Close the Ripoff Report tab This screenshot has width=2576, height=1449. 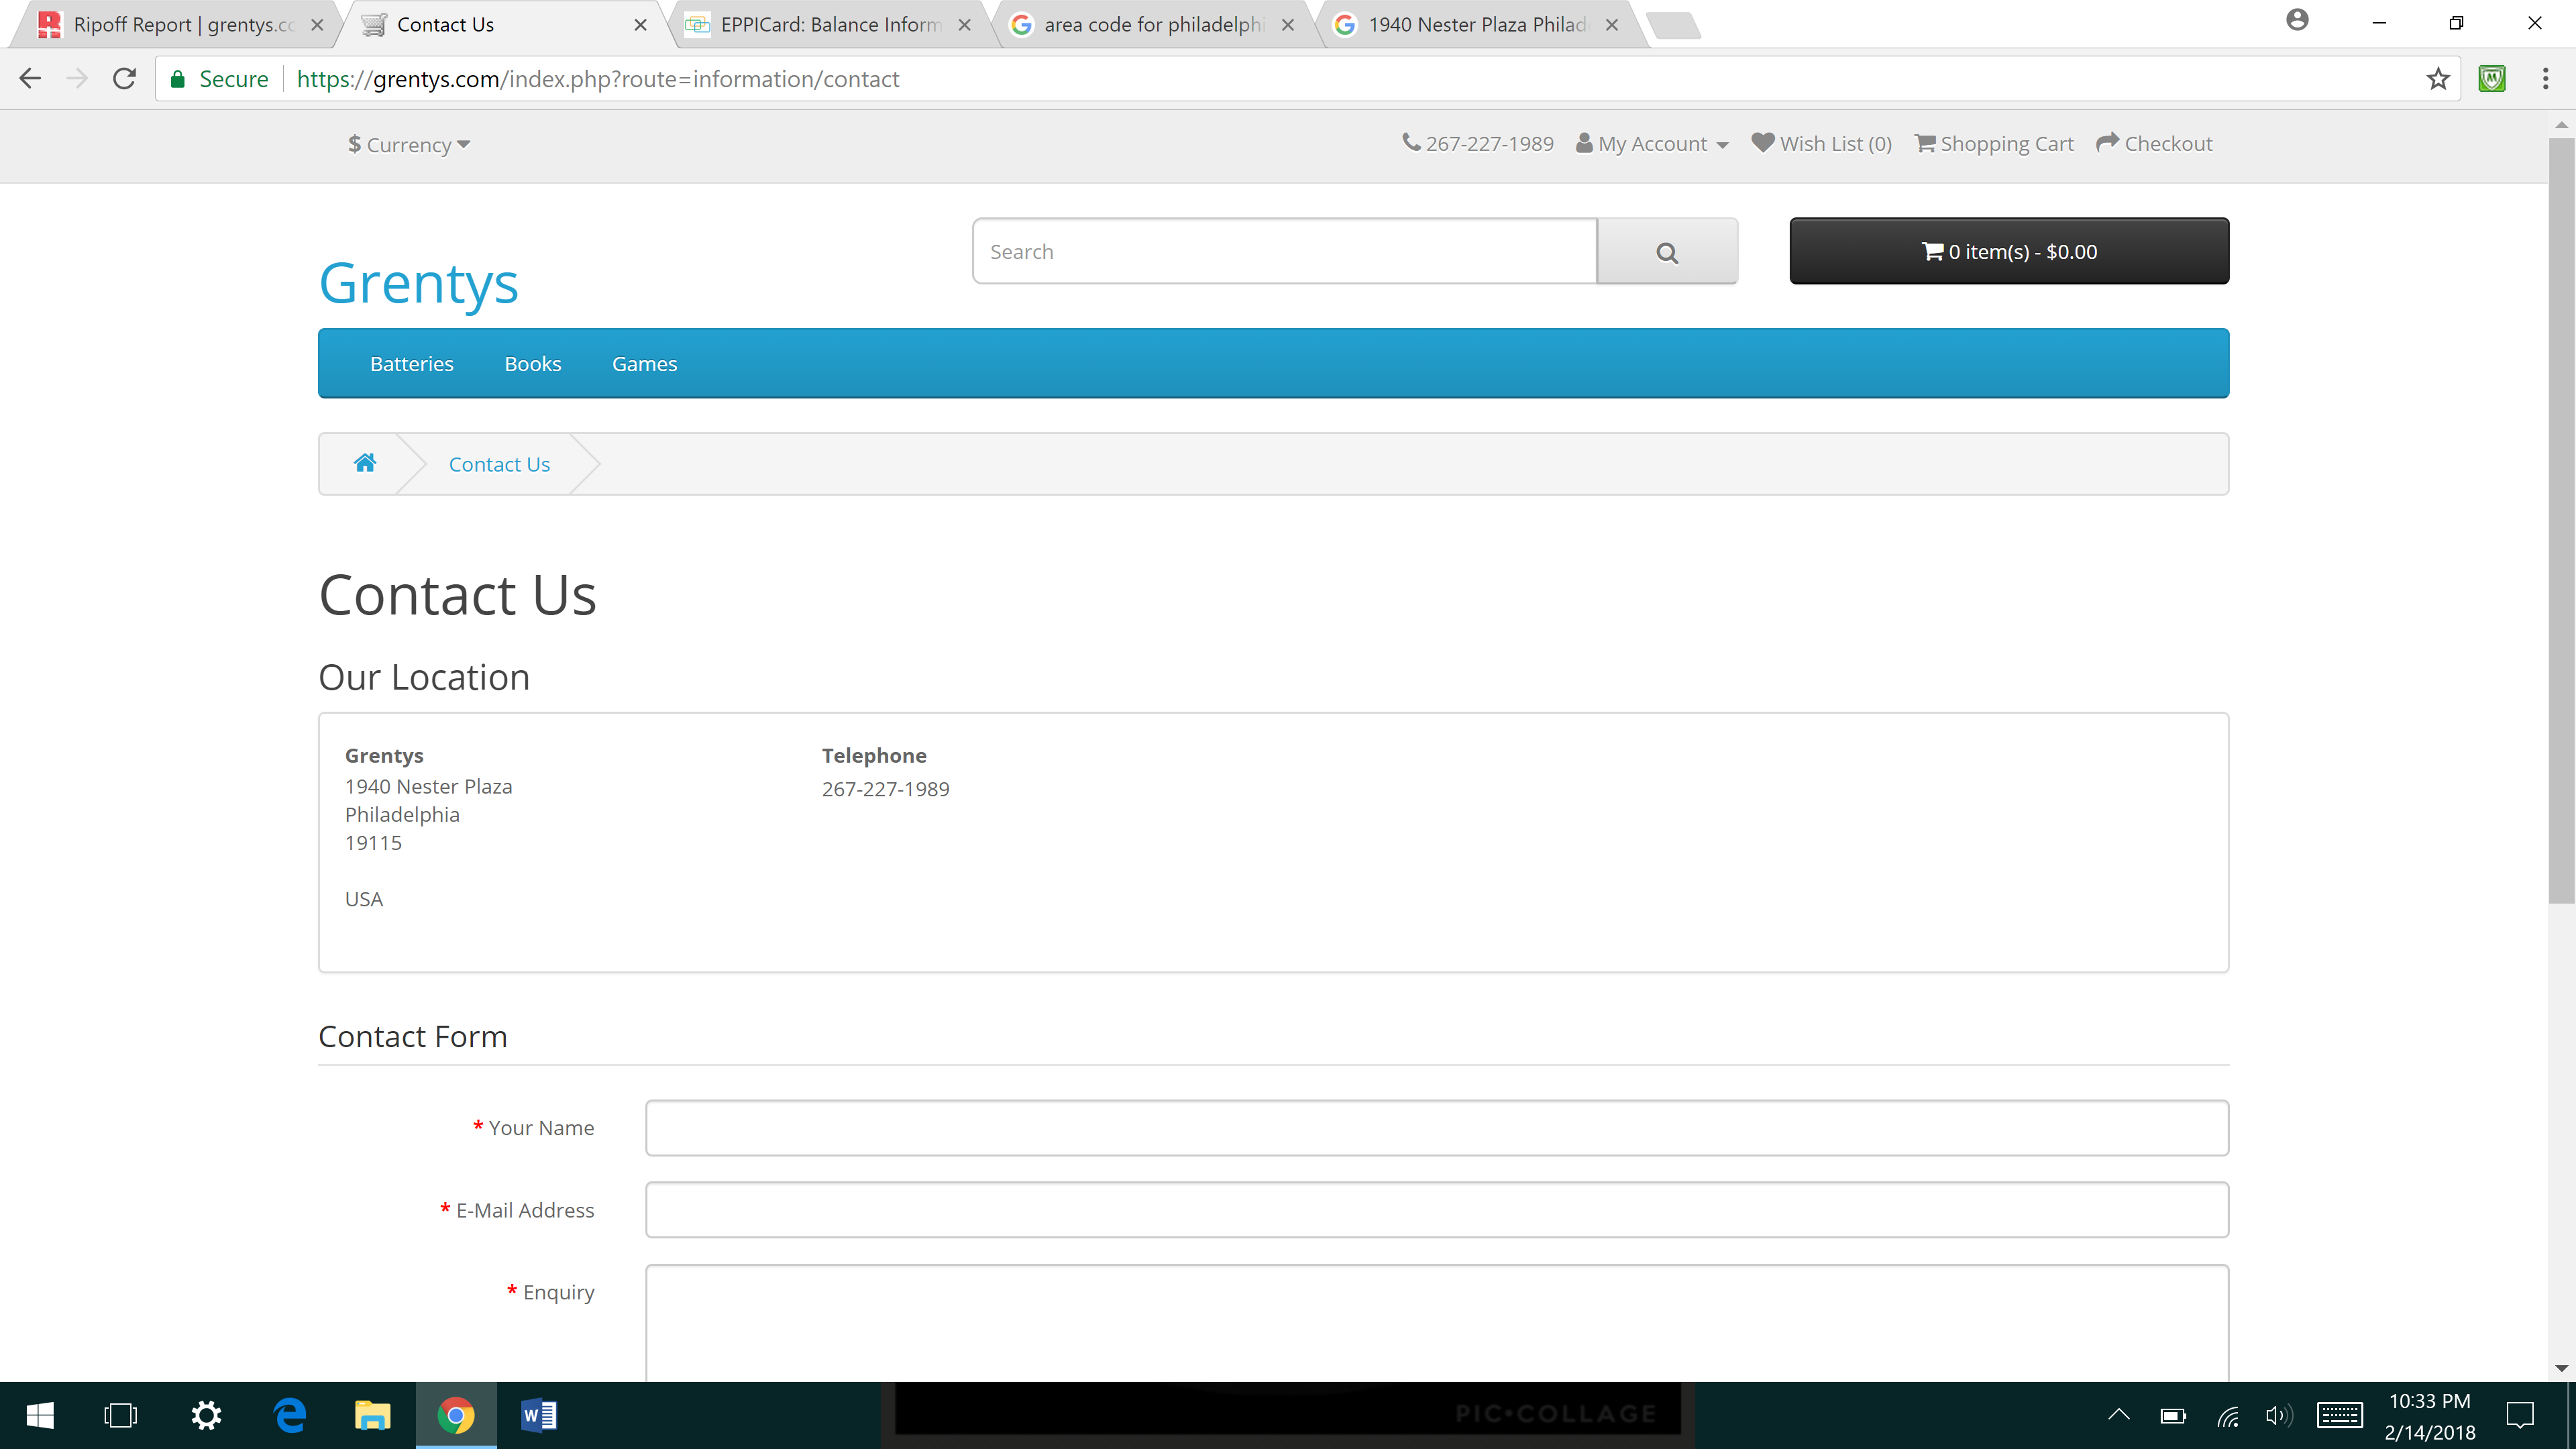317,25
